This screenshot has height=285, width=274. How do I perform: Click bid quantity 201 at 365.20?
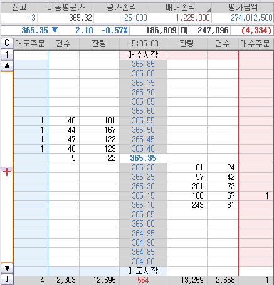(x=187, y=187)
